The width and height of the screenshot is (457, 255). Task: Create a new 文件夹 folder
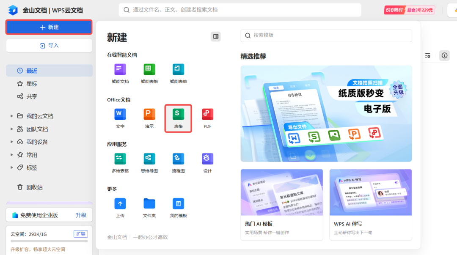[x=149, y=208]
